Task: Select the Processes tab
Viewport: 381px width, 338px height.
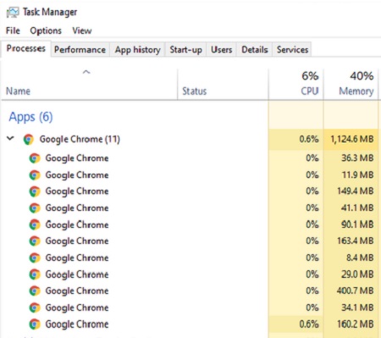Action: [26, 48]
